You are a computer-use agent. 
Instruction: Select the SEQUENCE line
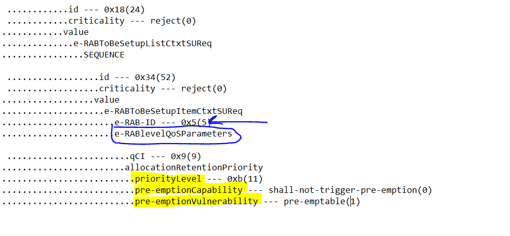[x=104, y=55]
